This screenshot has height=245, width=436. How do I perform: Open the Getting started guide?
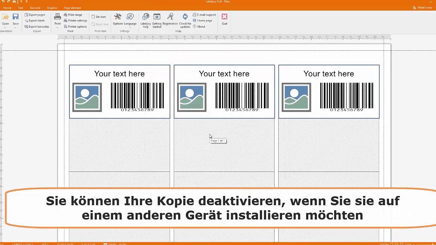(157, 20)
